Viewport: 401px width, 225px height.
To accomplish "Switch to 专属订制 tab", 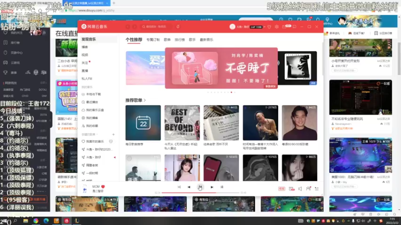I will click(153, 40).
